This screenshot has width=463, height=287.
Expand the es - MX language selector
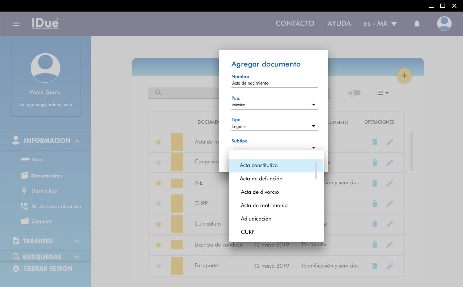pyautogui.click(x=380, y=23)
